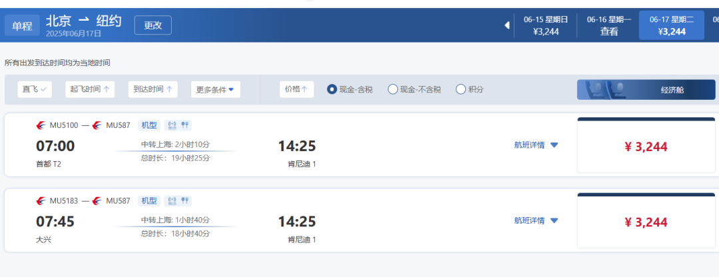Open the 更多条件 filter dropdown
The width and height of the screenshot is (719, 277).
[x=215, y=89]
